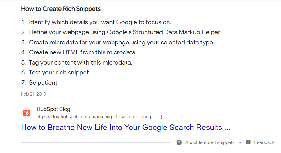Click the blog.hubspot.com domain in the URL
This screenshot has height=153, width=281.
62,117
